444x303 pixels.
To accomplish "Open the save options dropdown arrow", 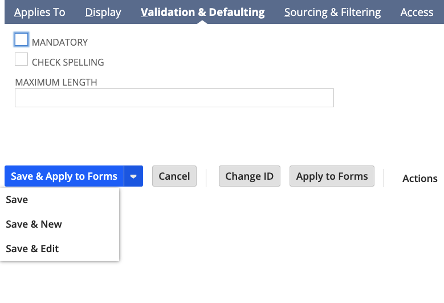I will point(133,176).
